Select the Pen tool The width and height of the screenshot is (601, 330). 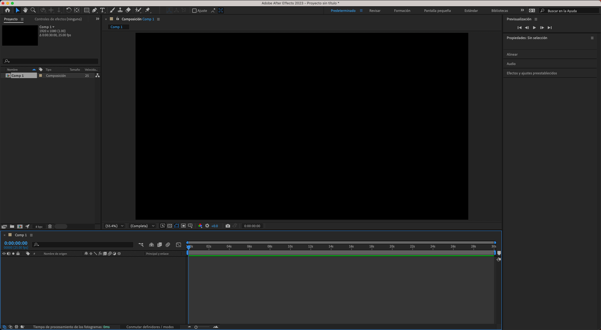point(94,10)
